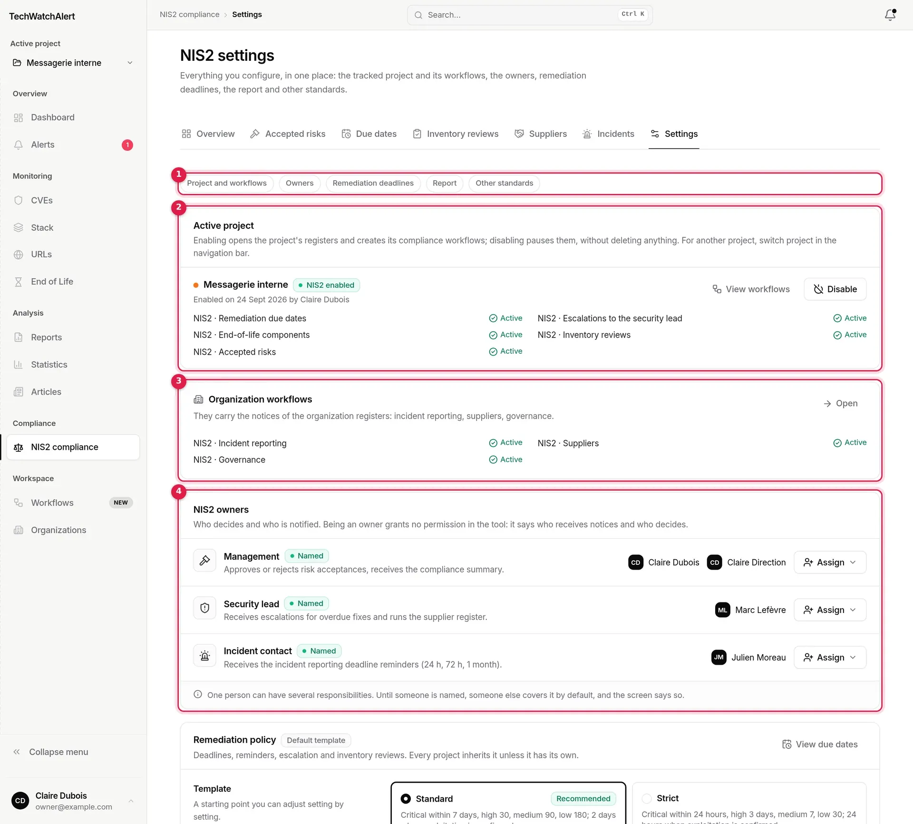
Task: Click the Security lead shield icon
Action: click(x=205, y=608)
